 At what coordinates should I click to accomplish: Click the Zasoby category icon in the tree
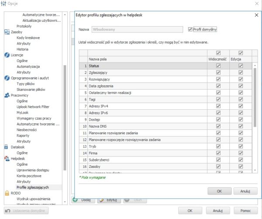[7, 32]
